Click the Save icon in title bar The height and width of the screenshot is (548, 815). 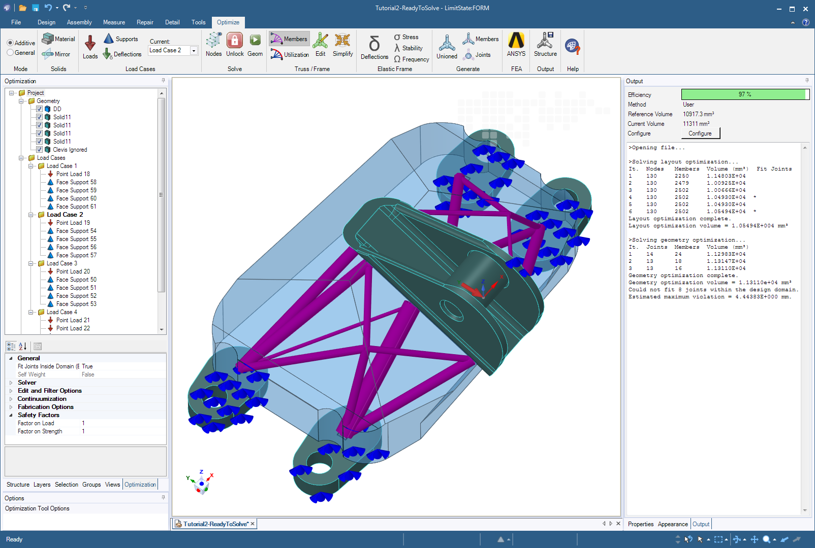(x=36, y=8)
